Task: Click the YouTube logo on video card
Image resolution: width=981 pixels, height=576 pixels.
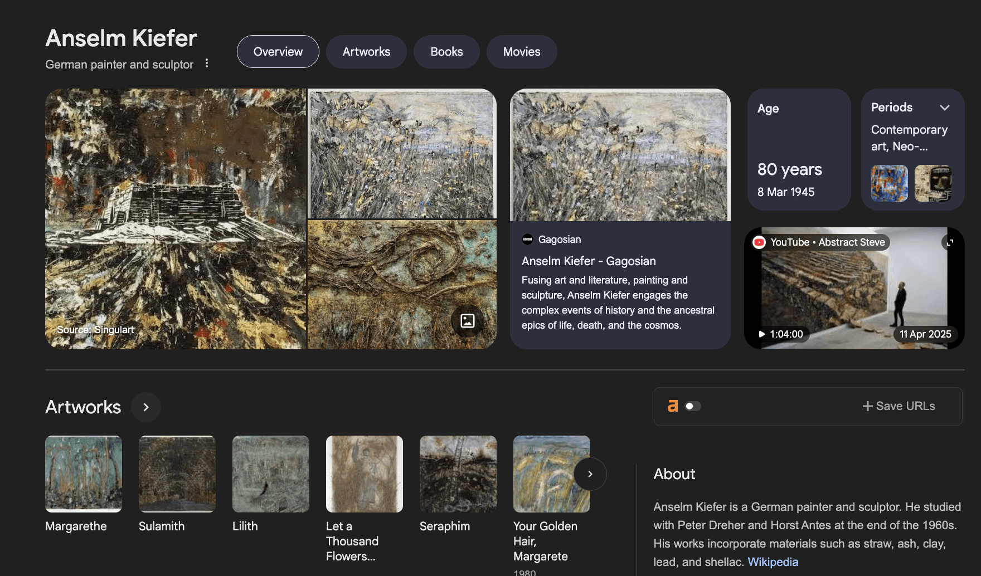Action: (759, 242)
